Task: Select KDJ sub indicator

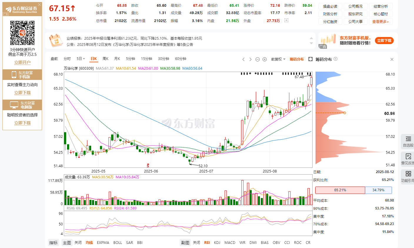Action: 217,243
